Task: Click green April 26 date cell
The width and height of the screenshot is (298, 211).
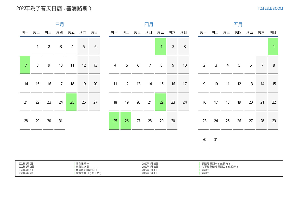Action: (126, 121)
